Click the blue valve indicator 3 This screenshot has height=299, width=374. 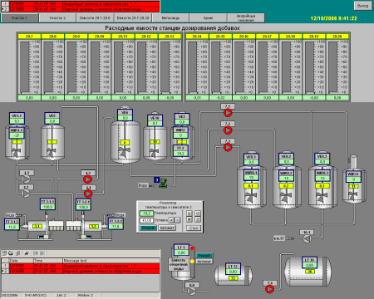156,180
